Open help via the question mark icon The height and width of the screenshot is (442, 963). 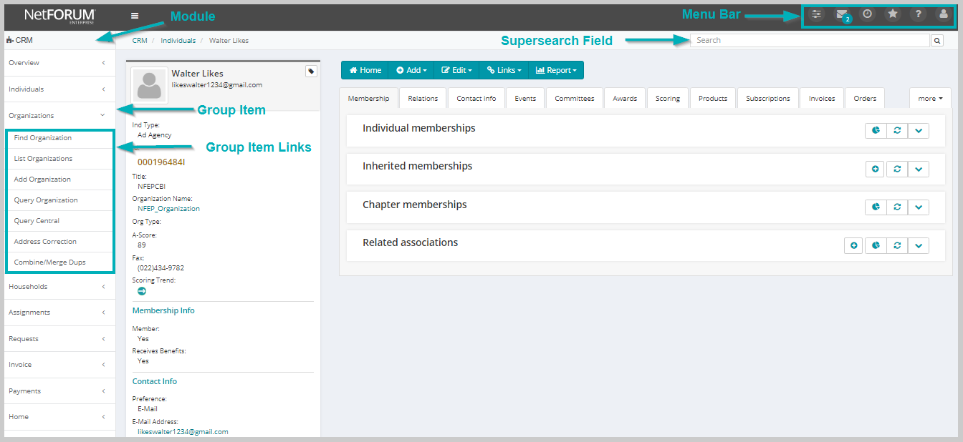tap(918, 14)
